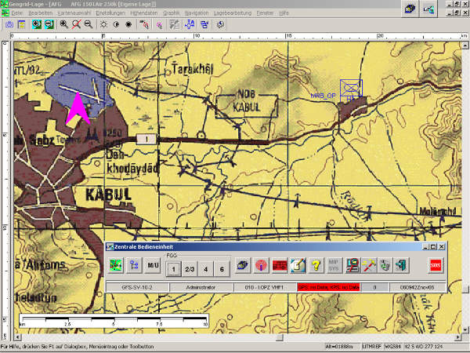Click the zoom in magnifier icon

pos(64,24)
